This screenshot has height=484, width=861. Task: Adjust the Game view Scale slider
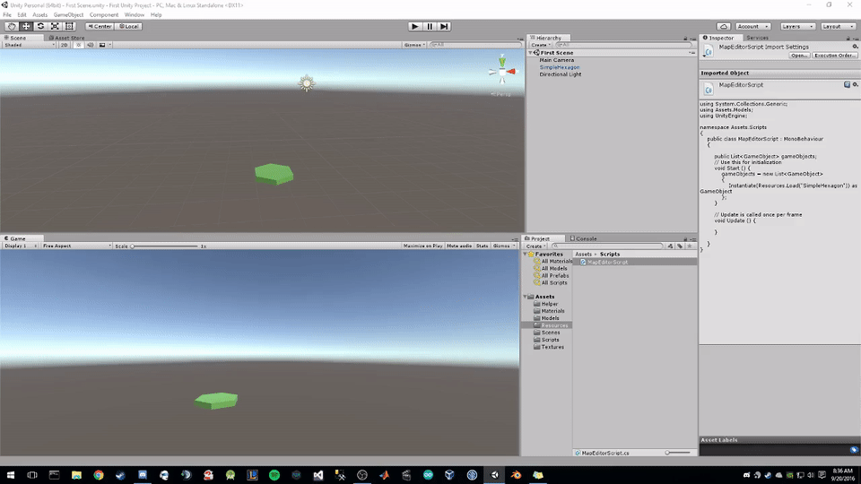coord(164,246)
